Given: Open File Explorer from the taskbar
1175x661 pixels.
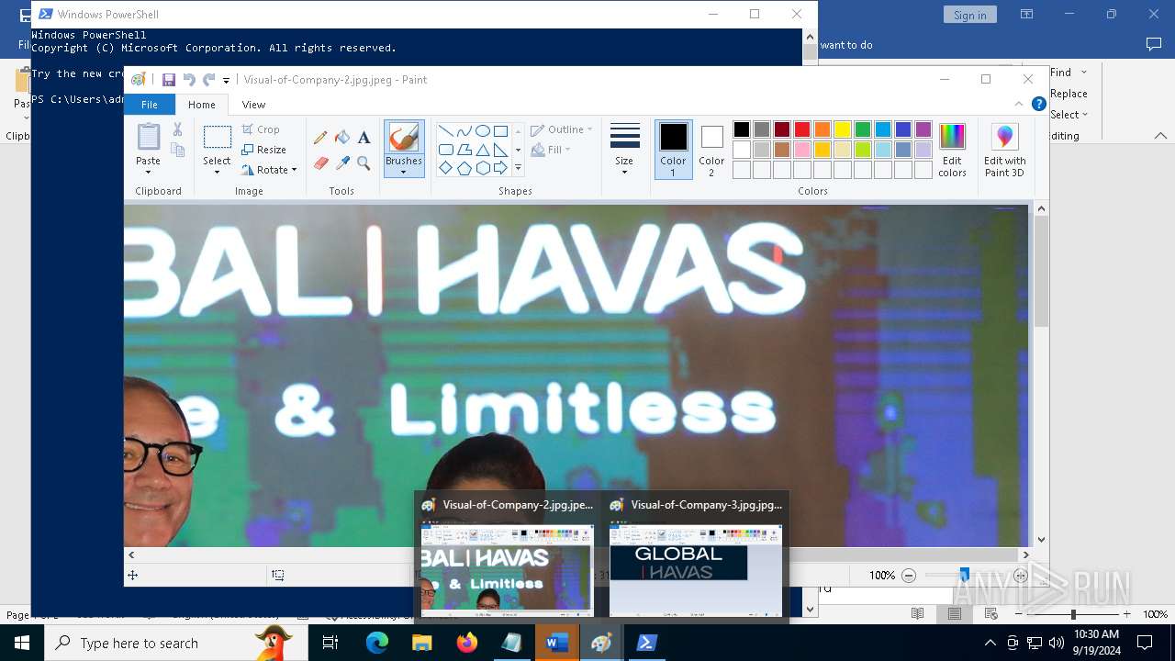Looking at the screenshot, I should click(422, 643).
